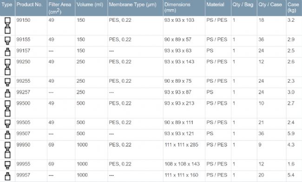Click product number 99500 text
This screenshot has width=302, height=182.
coord(23,103)
